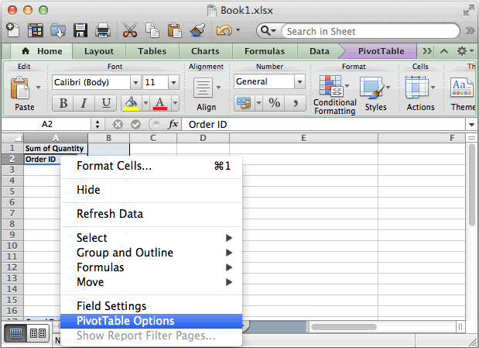Undo the last action
This screenshot has height=348, width=479.
[x=224, y=30]
